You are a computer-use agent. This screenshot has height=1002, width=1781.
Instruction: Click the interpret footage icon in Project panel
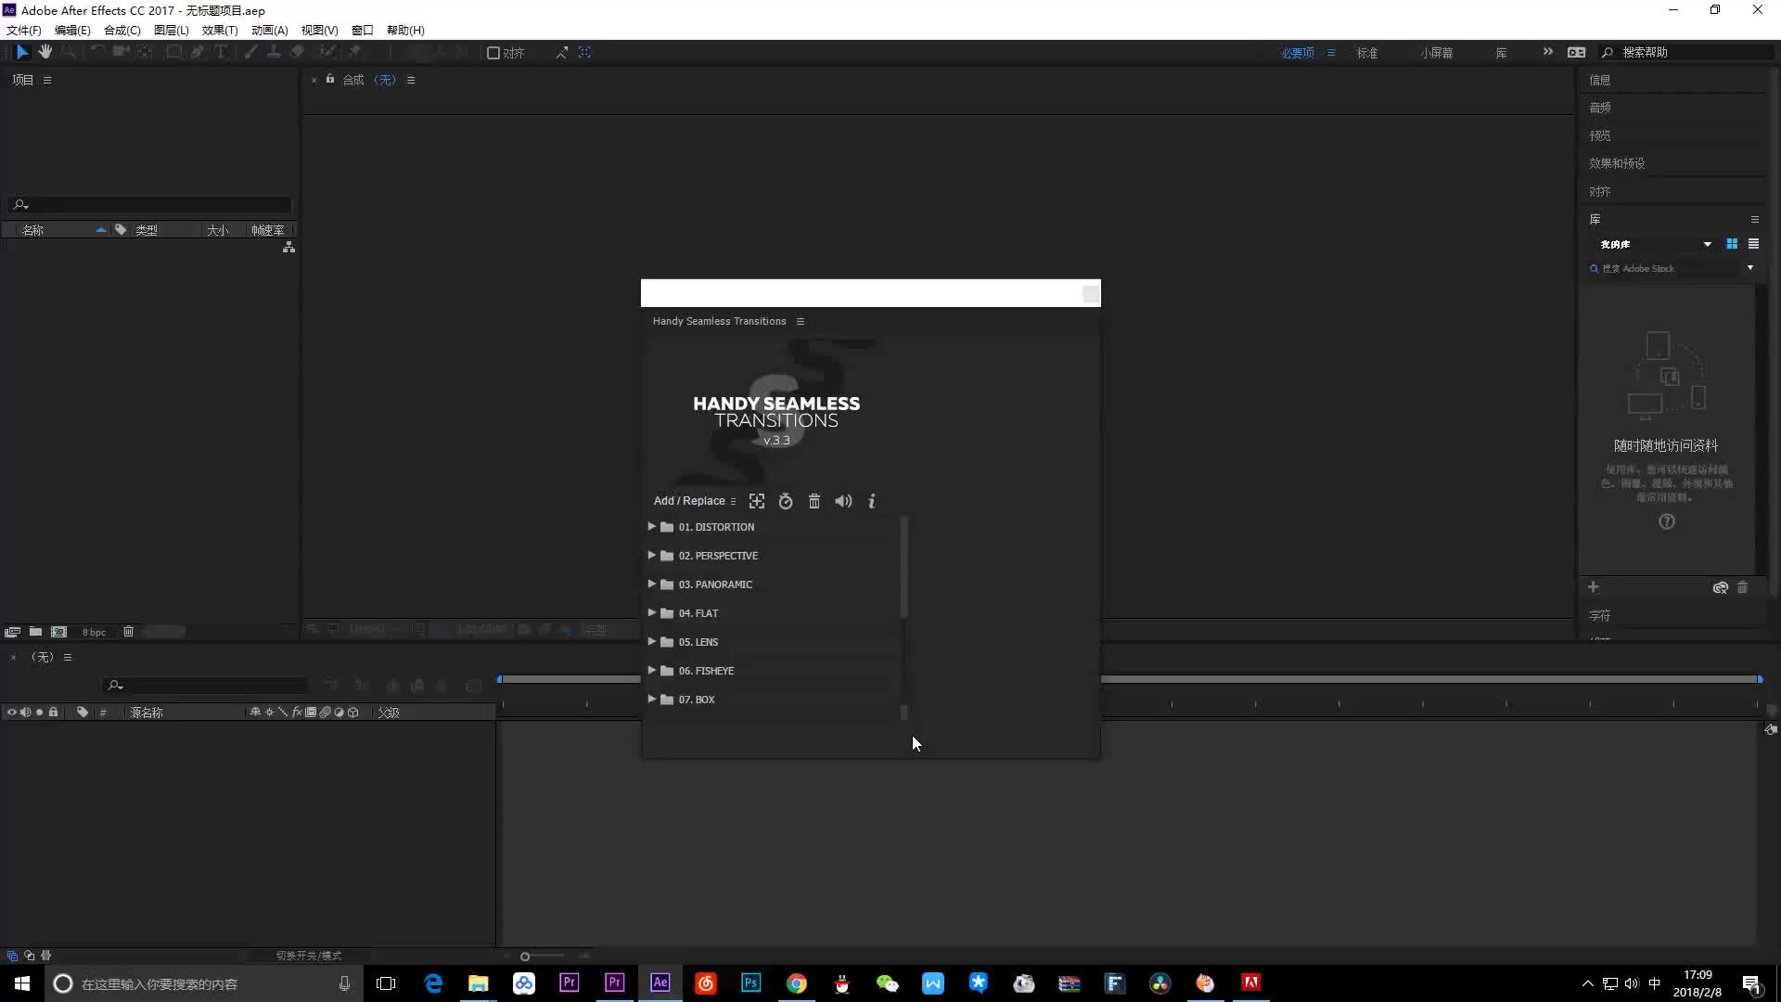pos(12,632)
